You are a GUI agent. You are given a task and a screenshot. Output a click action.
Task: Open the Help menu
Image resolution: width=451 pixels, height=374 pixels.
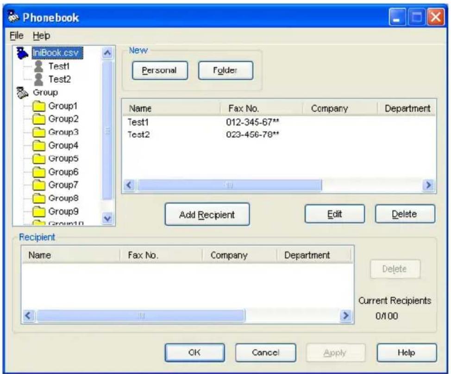pyautogui.click(x=41, y=36)
